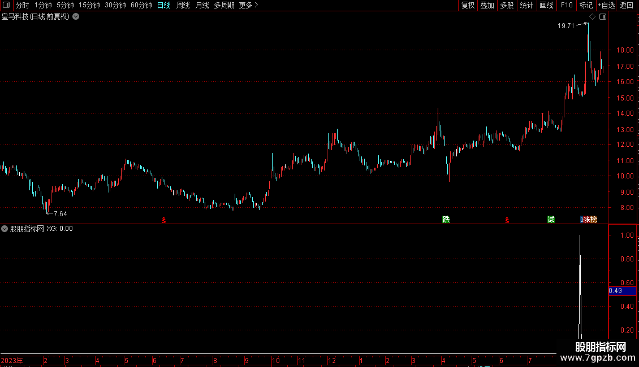Click the diamond icon above the chart
The image size is (639, 367).
point(593,17)
